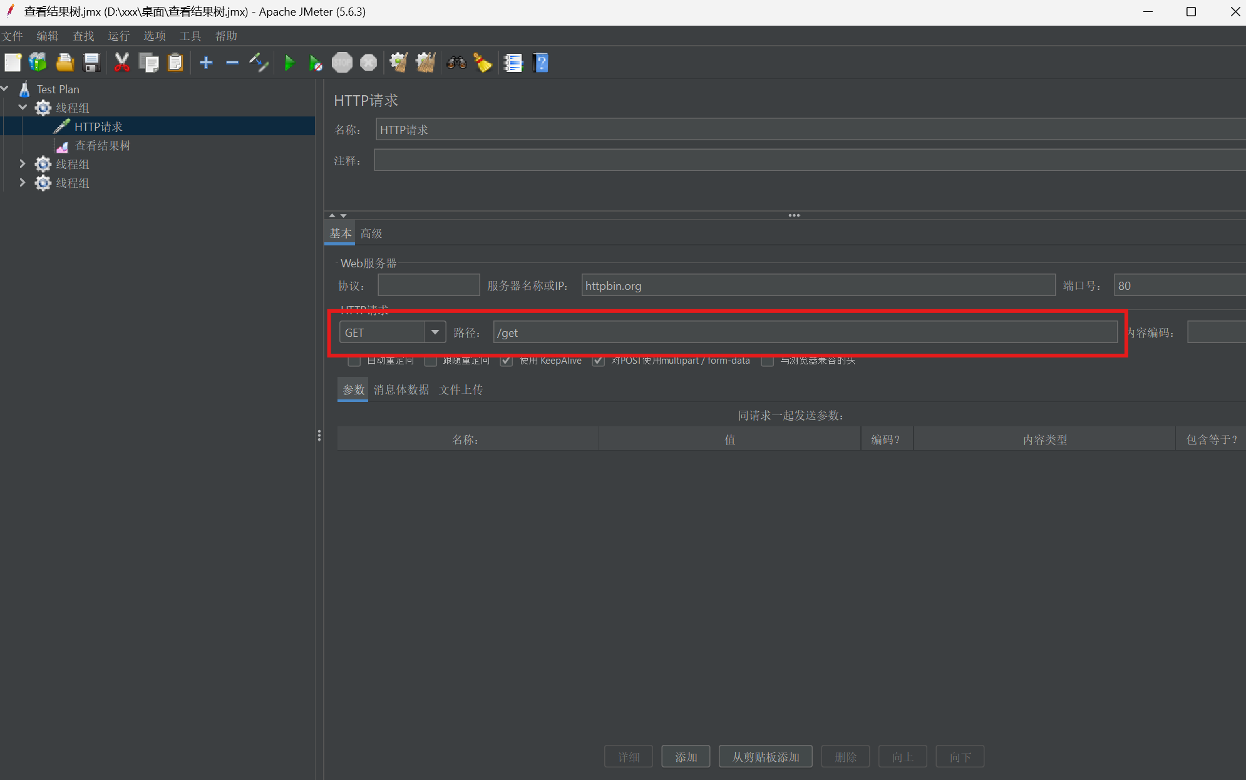Click the Toggle pencil-arrow icon
This screenshot has width=1246, height=780.
[259, 63]
